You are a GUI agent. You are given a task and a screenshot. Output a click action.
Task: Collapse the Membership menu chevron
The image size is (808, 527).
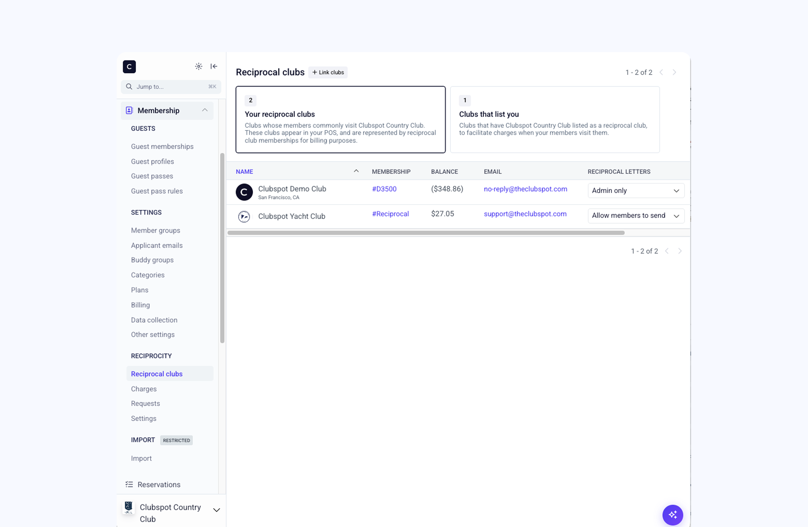pos(205,110)
